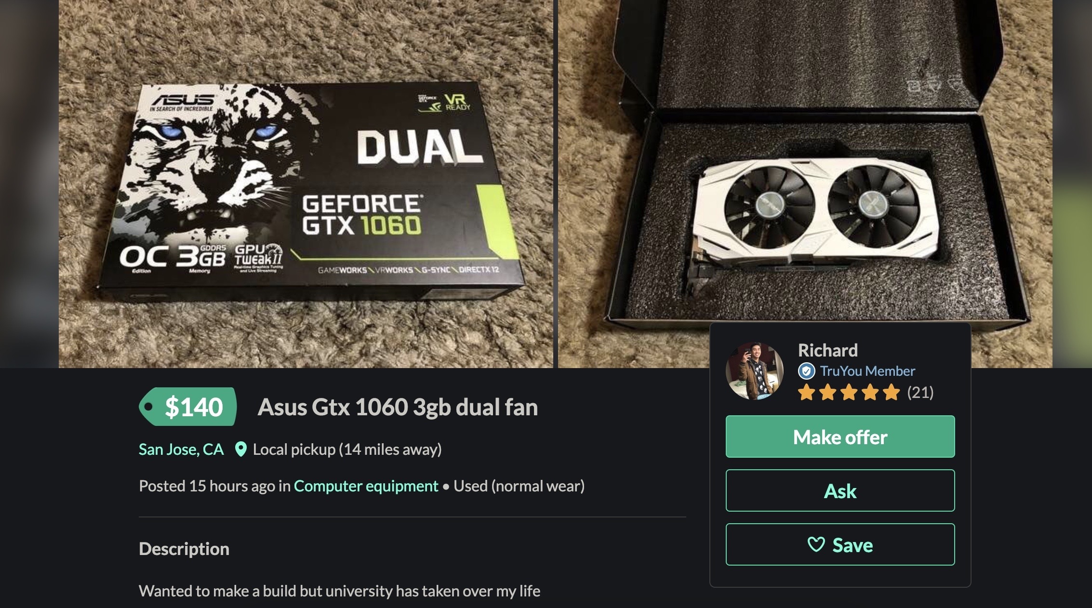
Task: Open seller name Richard
Action: (827, 350)
